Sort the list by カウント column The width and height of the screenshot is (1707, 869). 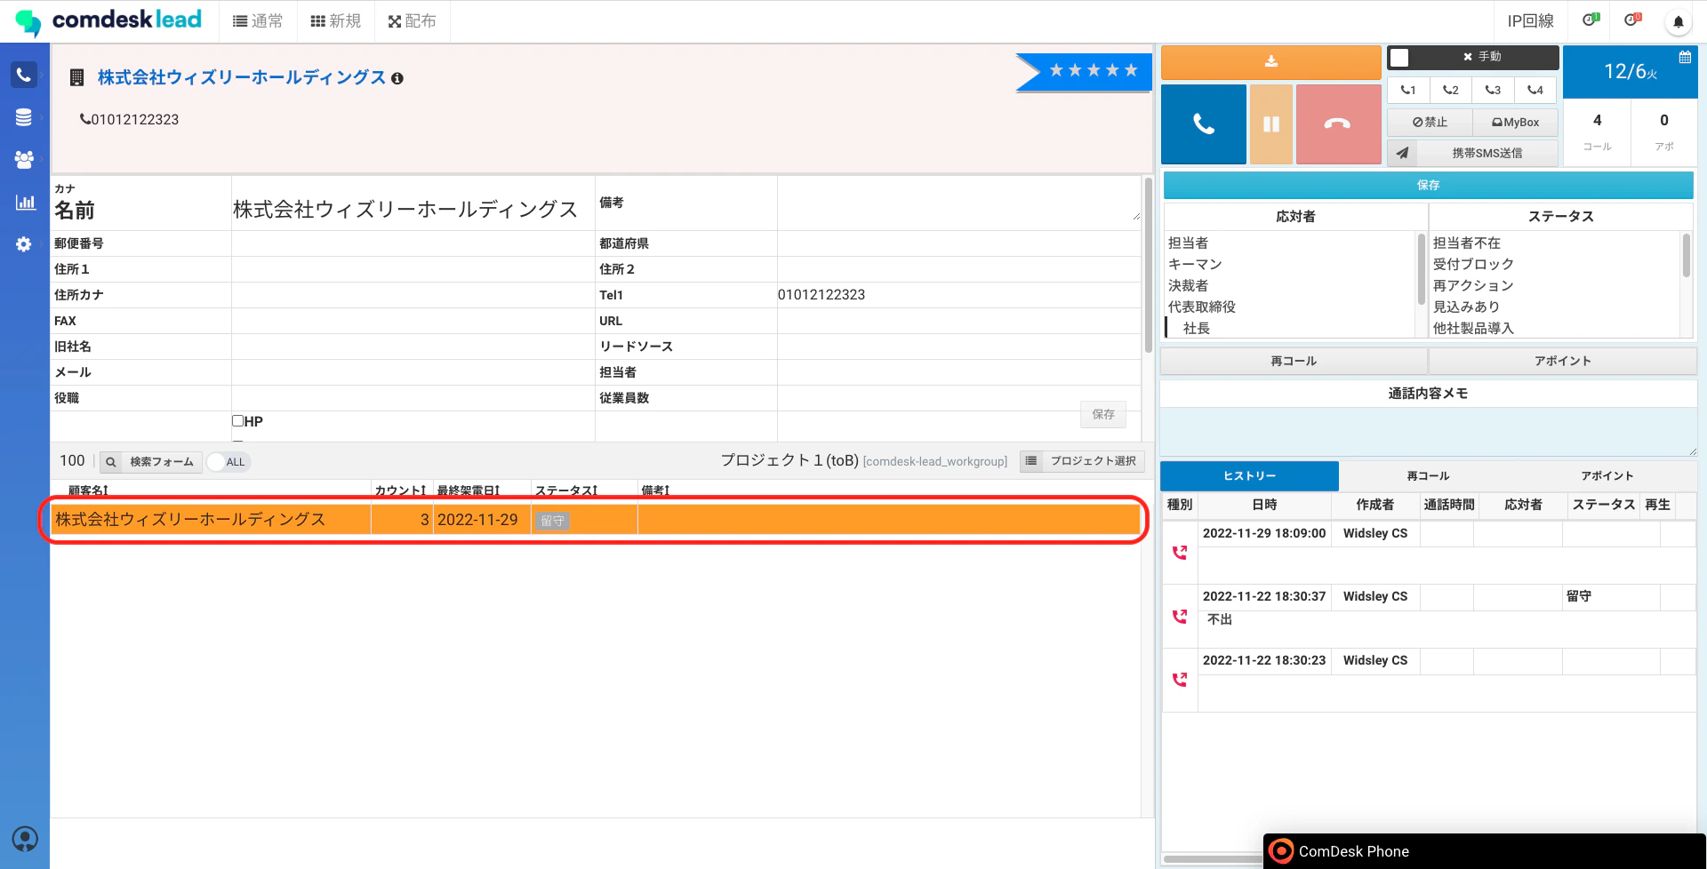pyautogui.click(x=400, y=490)
